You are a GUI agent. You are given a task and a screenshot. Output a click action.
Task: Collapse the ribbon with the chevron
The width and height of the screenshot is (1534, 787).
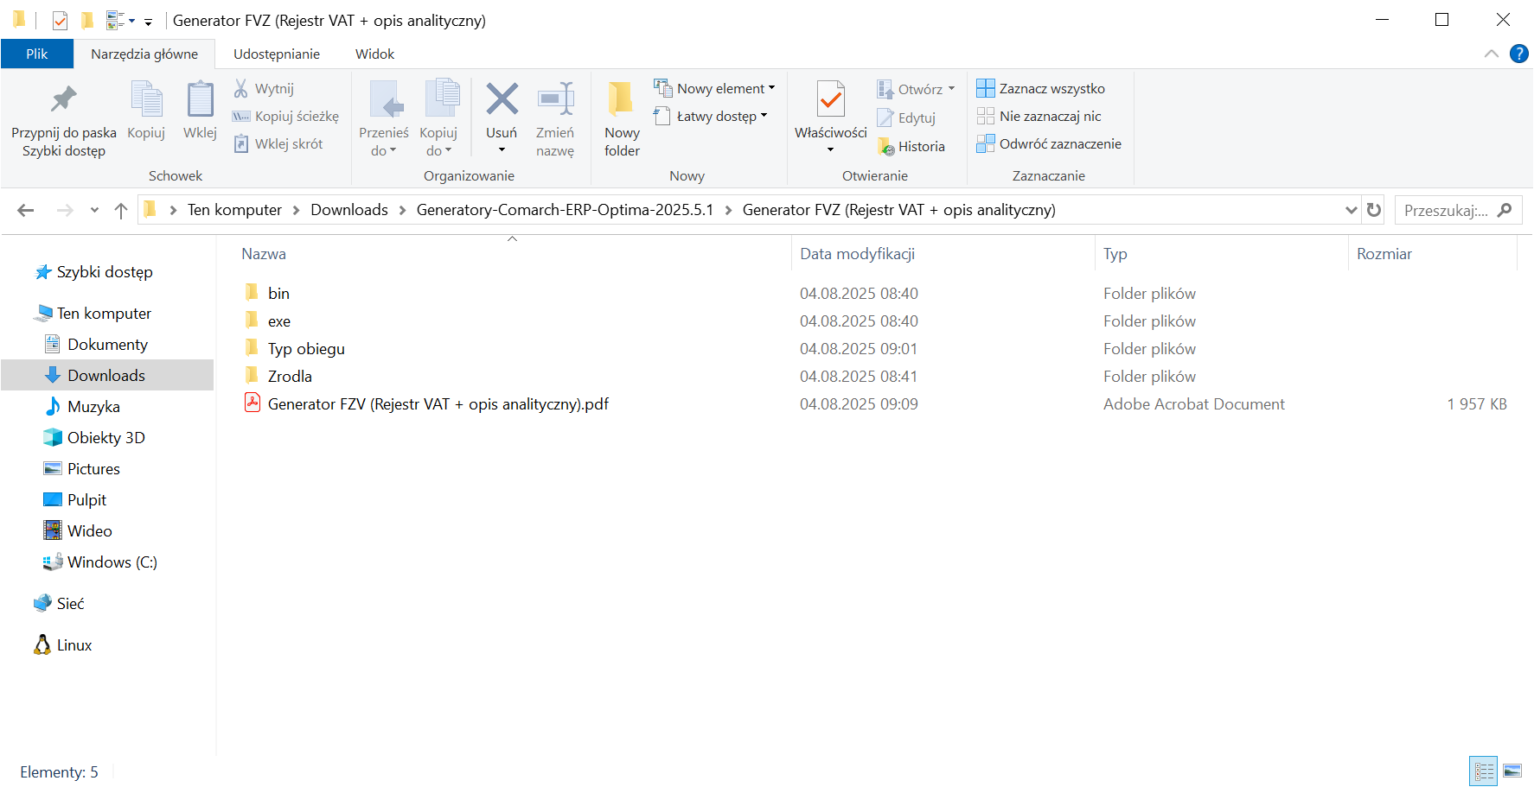point(1491,54)
